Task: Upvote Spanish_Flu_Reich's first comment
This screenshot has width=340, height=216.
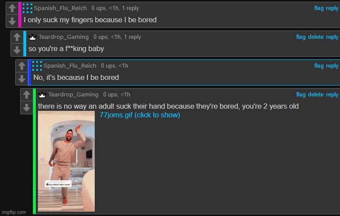Action: [12, 8]
